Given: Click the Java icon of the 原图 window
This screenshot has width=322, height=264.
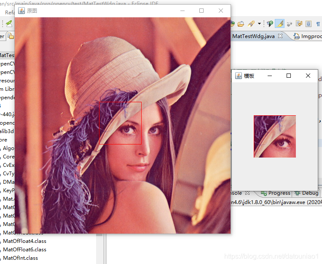Looking at the screenshot, I should coord(21,11).
